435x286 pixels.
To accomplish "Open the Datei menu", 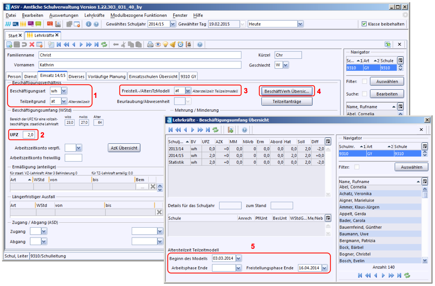I will pos(11,15).
